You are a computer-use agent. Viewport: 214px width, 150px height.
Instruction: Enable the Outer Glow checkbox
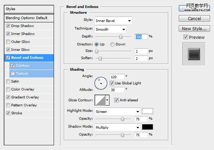click(8, 41)
